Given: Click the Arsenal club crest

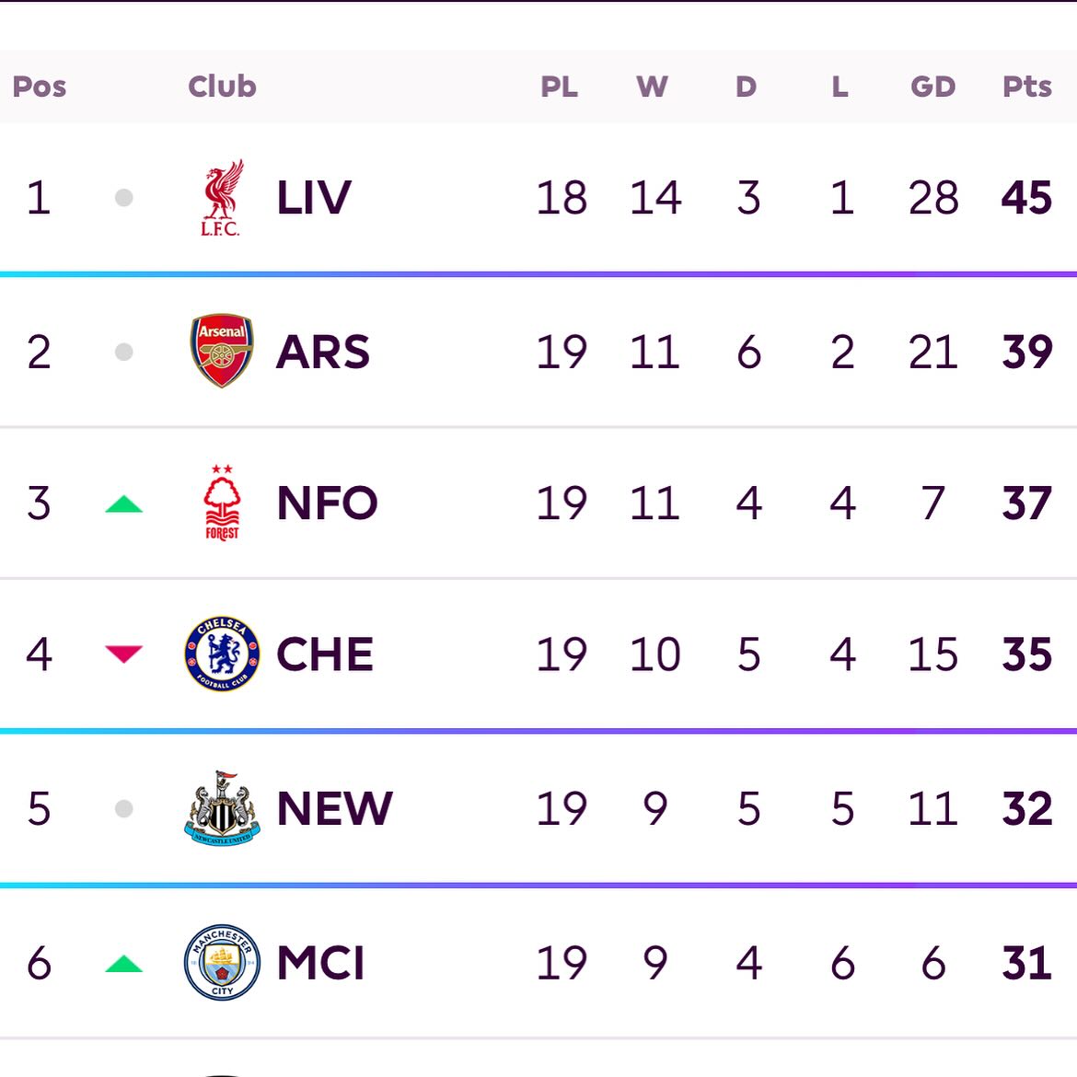Looking at the screenshot, I should coord(222,351).
